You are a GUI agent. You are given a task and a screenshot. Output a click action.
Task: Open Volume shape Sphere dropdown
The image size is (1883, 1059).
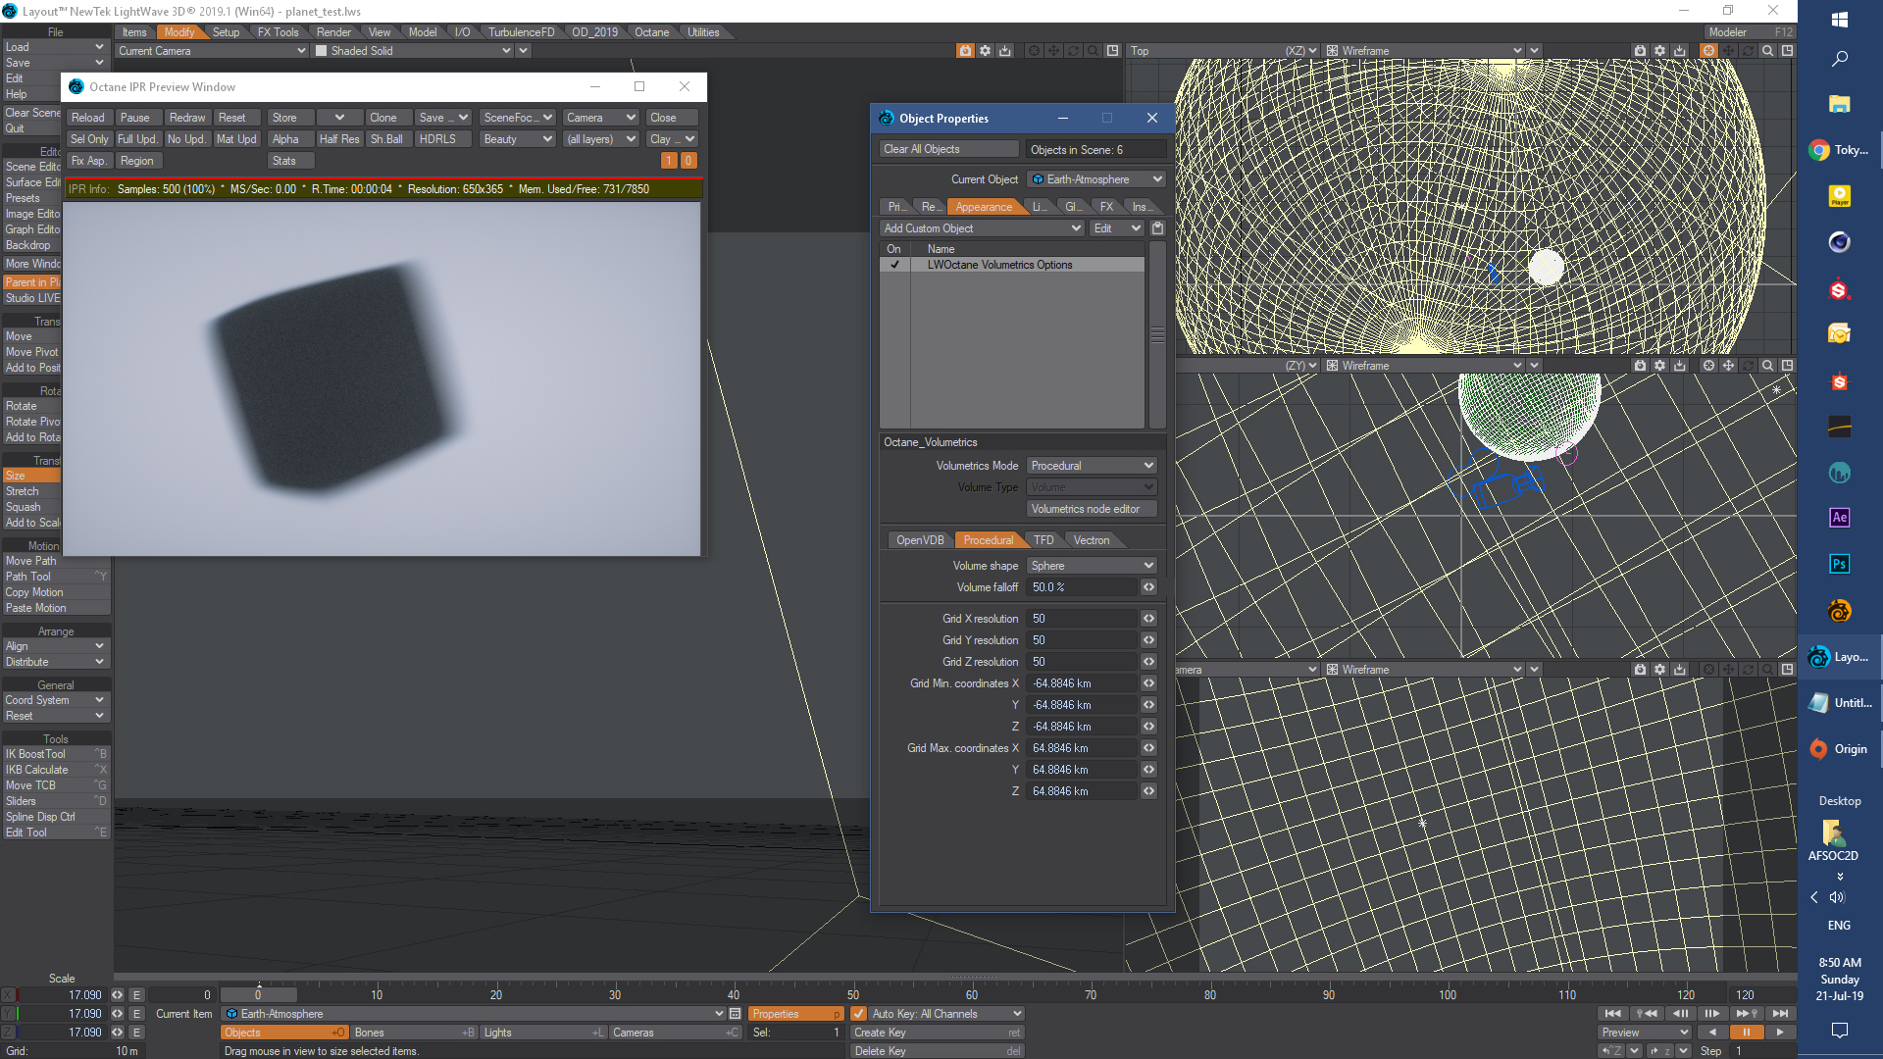pos(1092,566)
